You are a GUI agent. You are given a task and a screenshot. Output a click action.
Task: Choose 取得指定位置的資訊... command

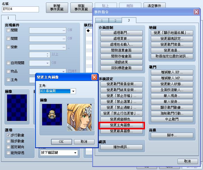pyautogui.click(x=172, y=56)
